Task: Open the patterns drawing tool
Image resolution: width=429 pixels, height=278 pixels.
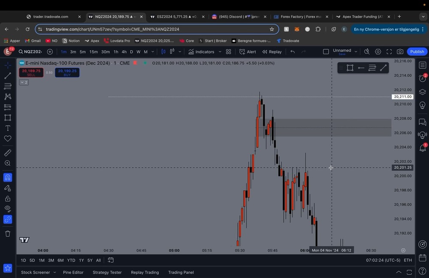Action: (x=8, y=96)
